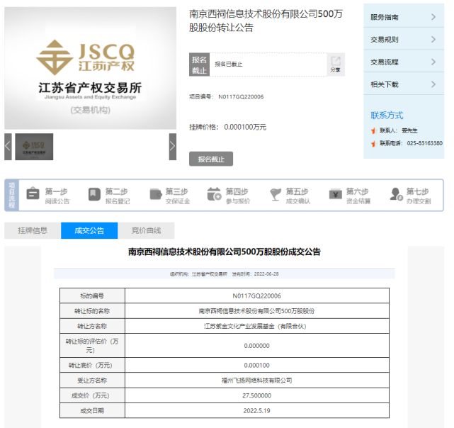Click the share (分享) icon
Screen dimensions: 454x428
pyautogui.click(x=336, y=64)
